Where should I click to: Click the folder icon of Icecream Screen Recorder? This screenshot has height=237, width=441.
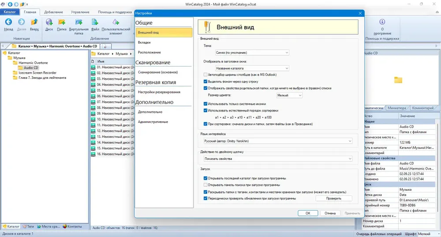point(15,73)
